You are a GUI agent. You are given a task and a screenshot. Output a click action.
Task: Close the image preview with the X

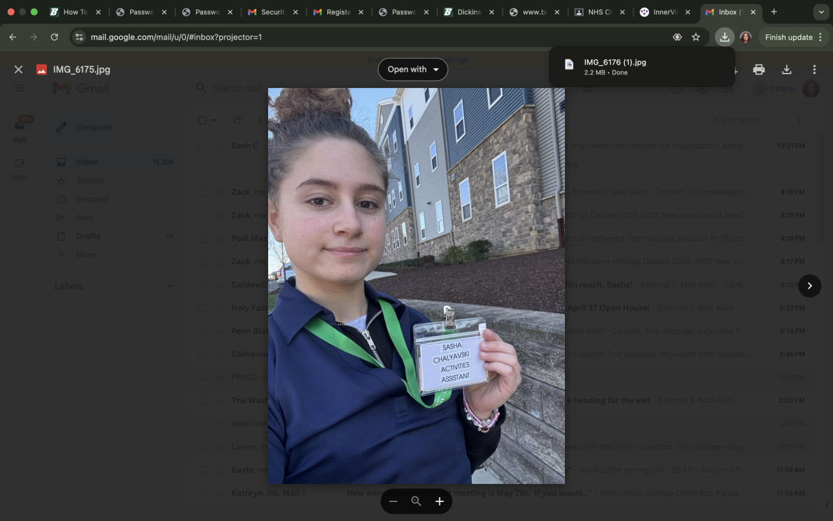(18, 70)
